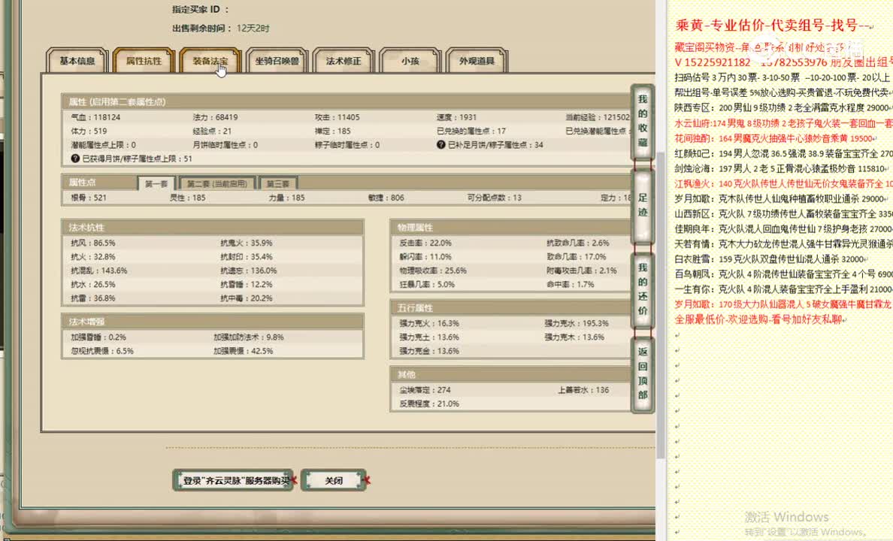Viewport: 893px width, 541px height.
Task: Click 返回顶部 side button
Action: (x=643, y=373)
